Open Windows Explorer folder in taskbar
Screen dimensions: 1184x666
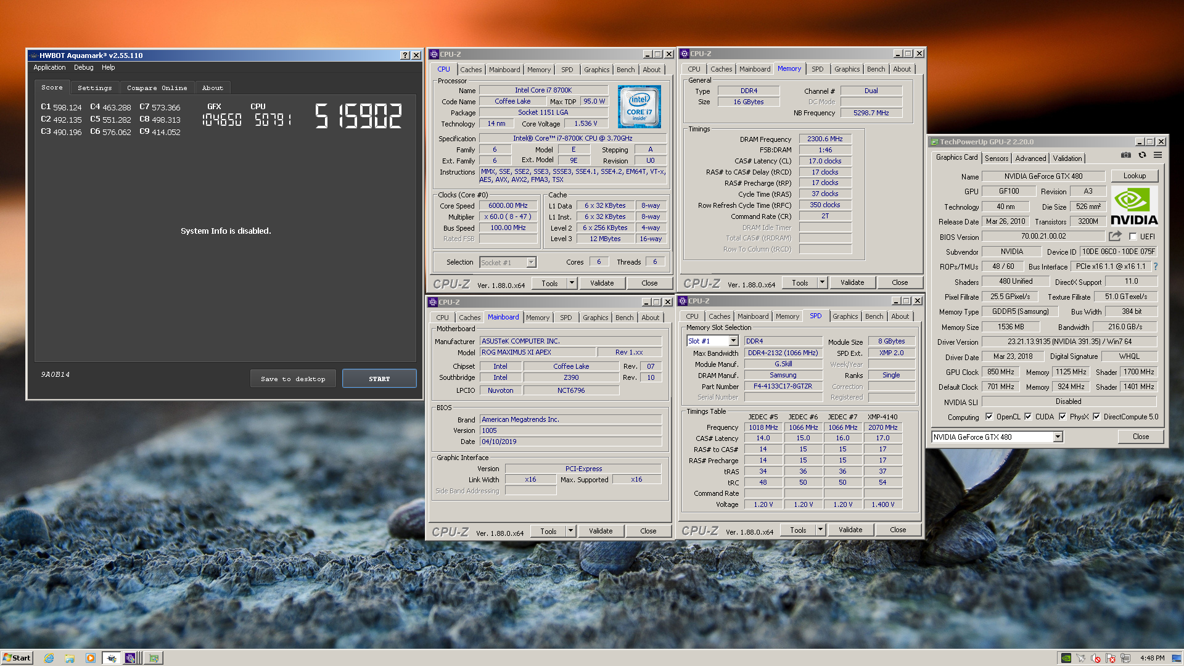70,658
